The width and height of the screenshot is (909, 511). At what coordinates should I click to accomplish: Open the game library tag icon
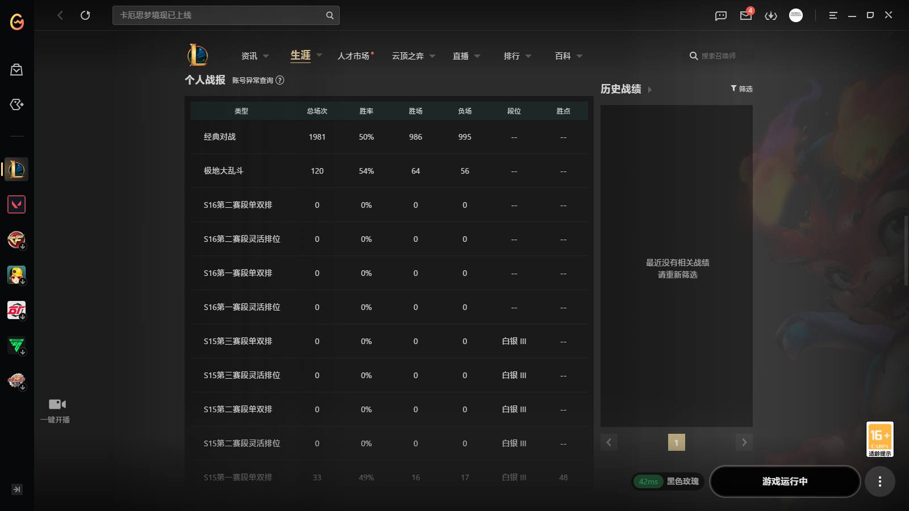coord(16,104)
